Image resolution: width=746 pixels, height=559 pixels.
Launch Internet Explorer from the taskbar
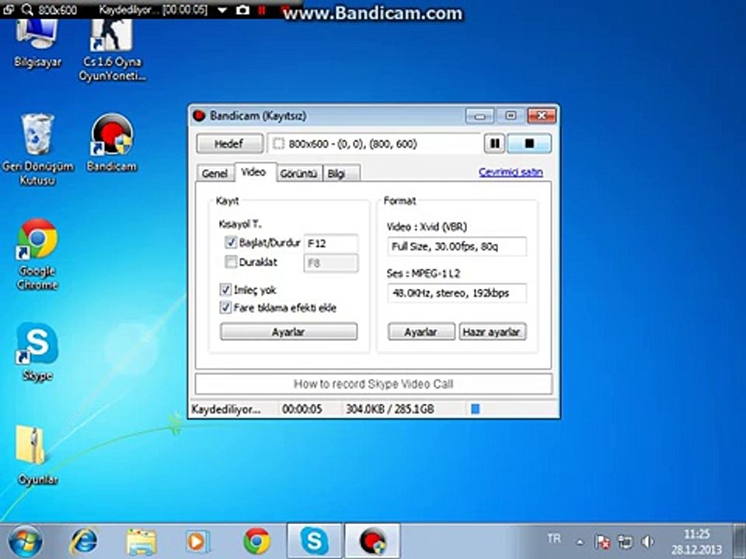(x=84, y=541)
